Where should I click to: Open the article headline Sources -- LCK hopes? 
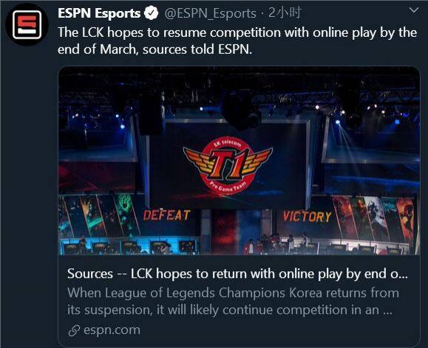pos(237,274)
